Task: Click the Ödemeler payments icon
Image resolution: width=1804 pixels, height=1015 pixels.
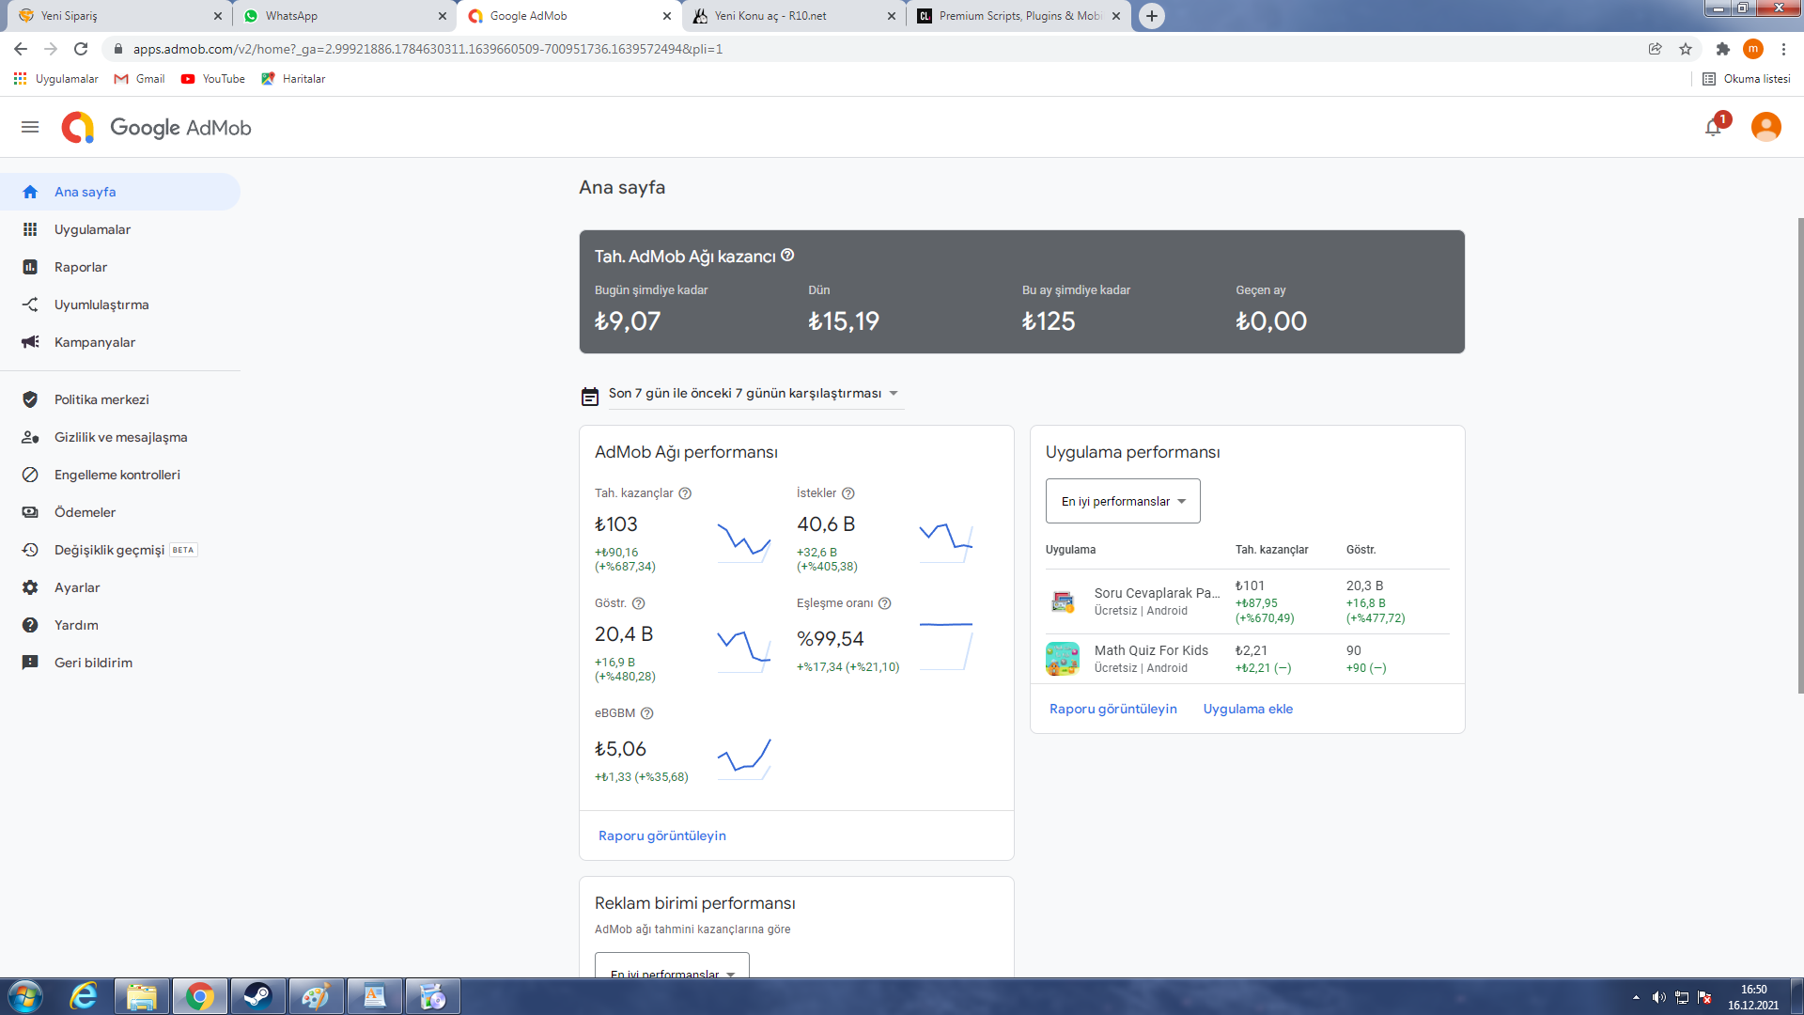Action: pos(30,512)
